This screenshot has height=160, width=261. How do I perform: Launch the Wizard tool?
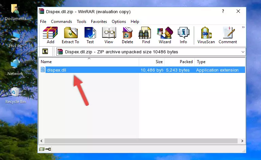coord(165,35)
